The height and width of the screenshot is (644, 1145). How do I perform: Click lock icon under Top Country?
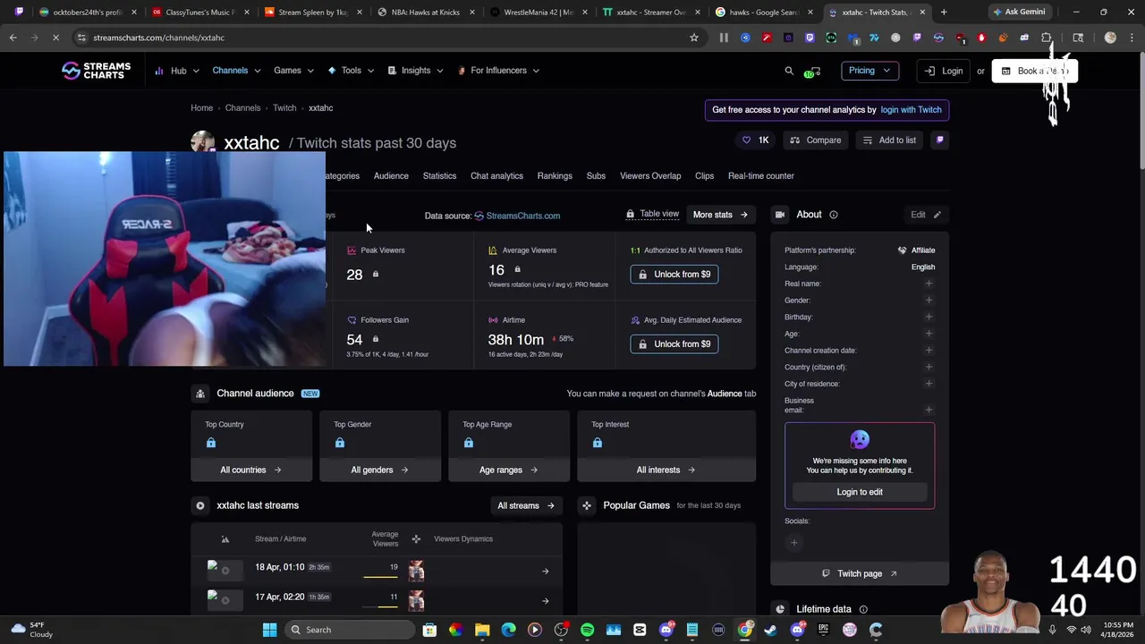coord(211,443)
